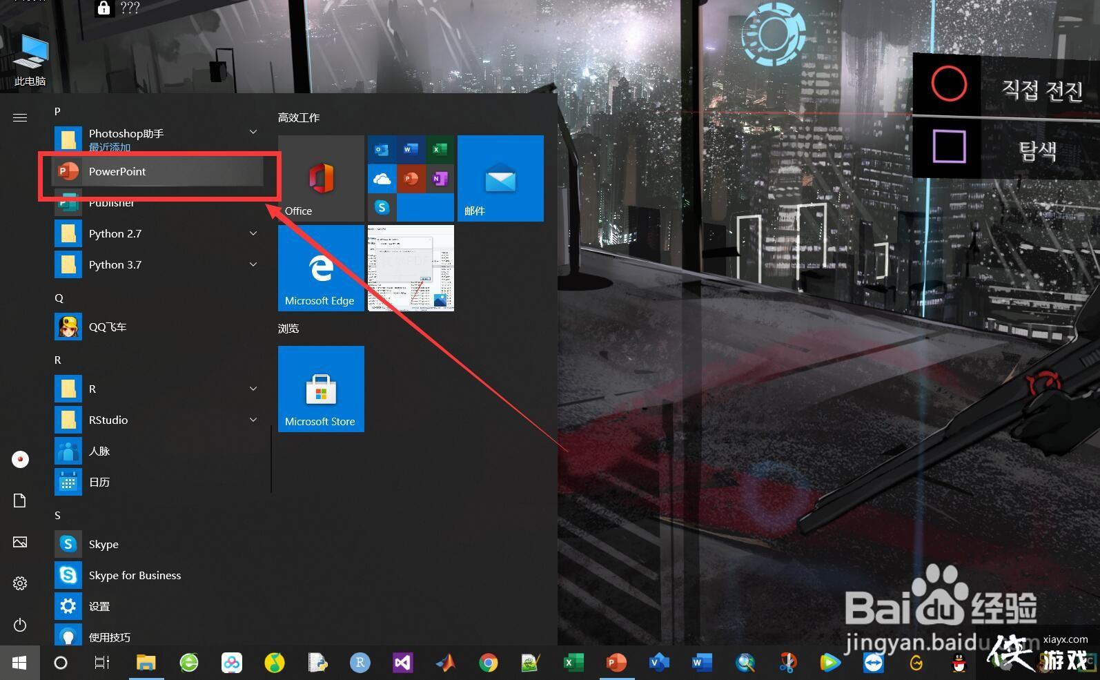Open Cortana search circle on taskbar
The width and height of the screenshot is (1100, 680).
pos(61,663)
